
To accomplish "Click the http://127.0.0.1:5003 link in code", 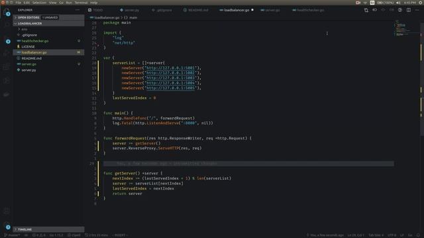I will [170, 78].
